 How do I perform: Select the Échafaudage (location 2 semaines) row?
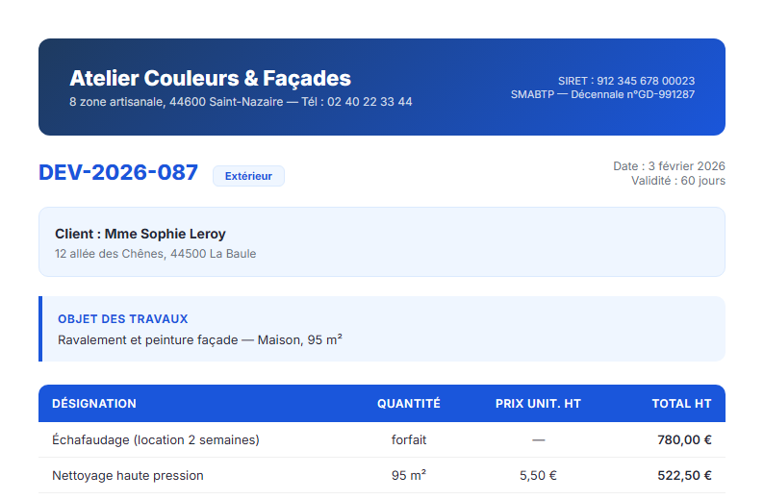pos(156,439)
